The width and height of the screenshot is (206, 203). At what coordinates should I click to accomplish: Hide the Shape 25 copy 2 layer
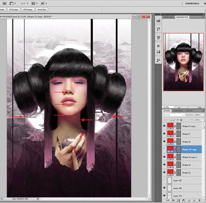[164, 157]
